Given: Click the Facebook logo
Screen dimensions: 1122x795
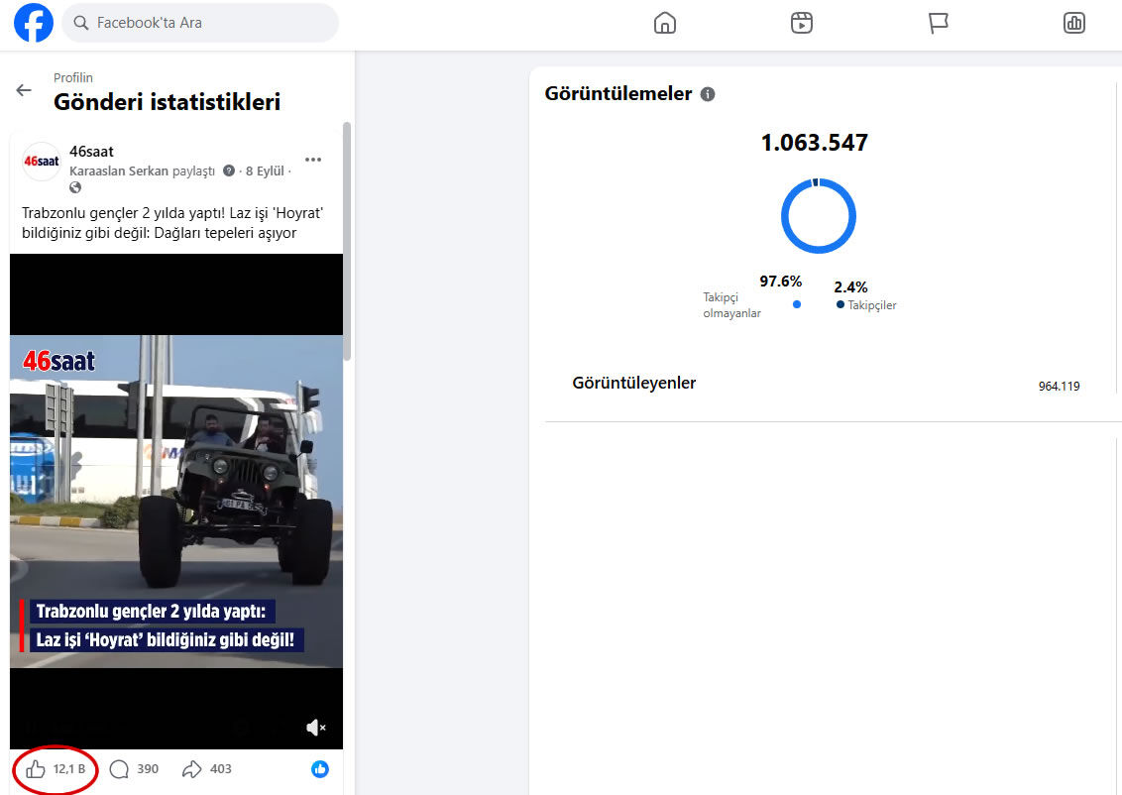Looking at the screenshot, I should (x=34, y=22).
